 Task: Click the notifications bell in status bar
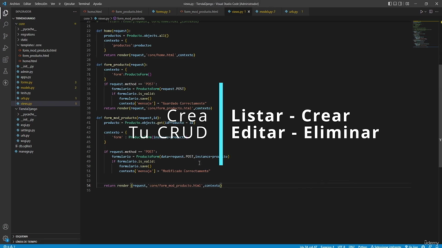436,247
